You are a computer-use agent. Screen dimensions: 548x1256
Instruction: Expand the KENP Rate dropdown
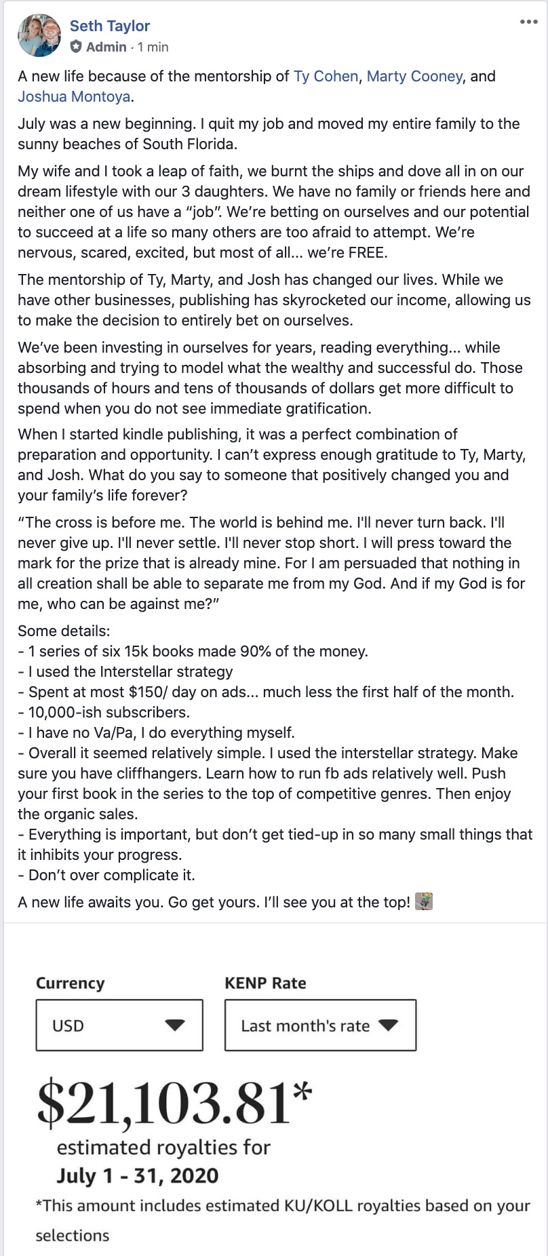pyautogui.click(x=320, y=1025)
